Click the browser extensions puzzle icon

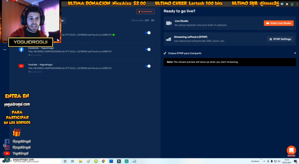point(287,4)
